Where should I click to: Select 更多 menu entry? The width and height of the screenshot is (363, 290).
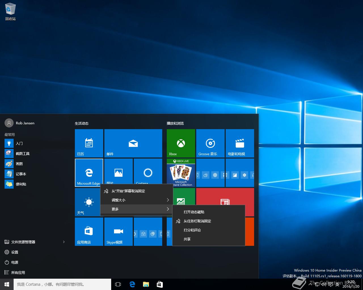tap(137, 209)
